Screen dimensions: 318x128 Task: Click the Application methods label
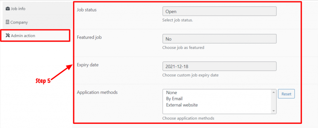(x=97, y=92)
